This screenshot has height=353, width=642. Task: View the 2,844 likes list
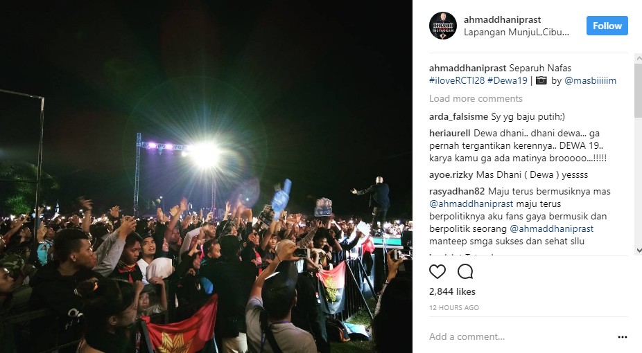[452, 291]
